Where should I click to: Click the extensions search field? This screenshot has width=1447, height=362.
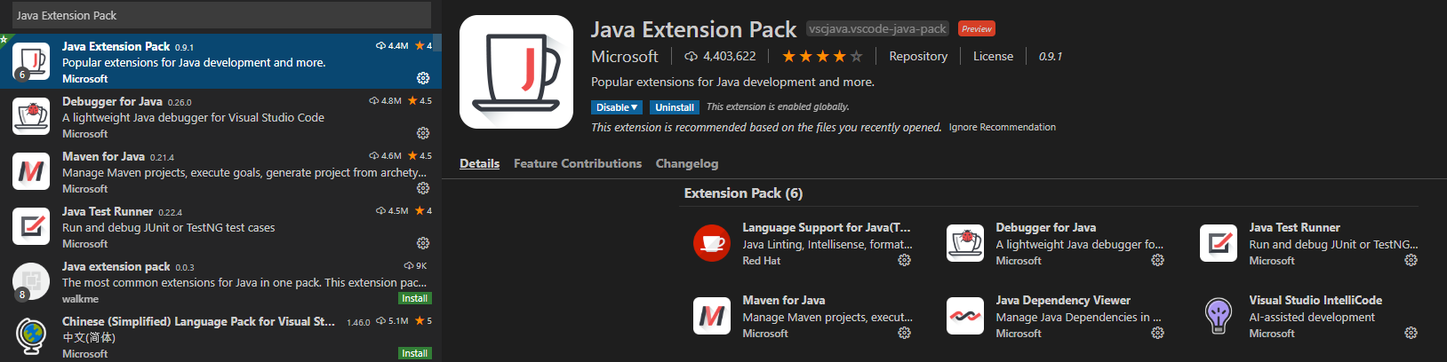click(221, 15)
